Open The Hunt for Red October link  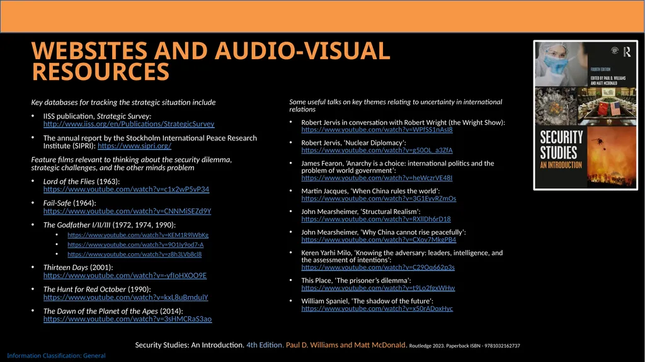[126, 297]
